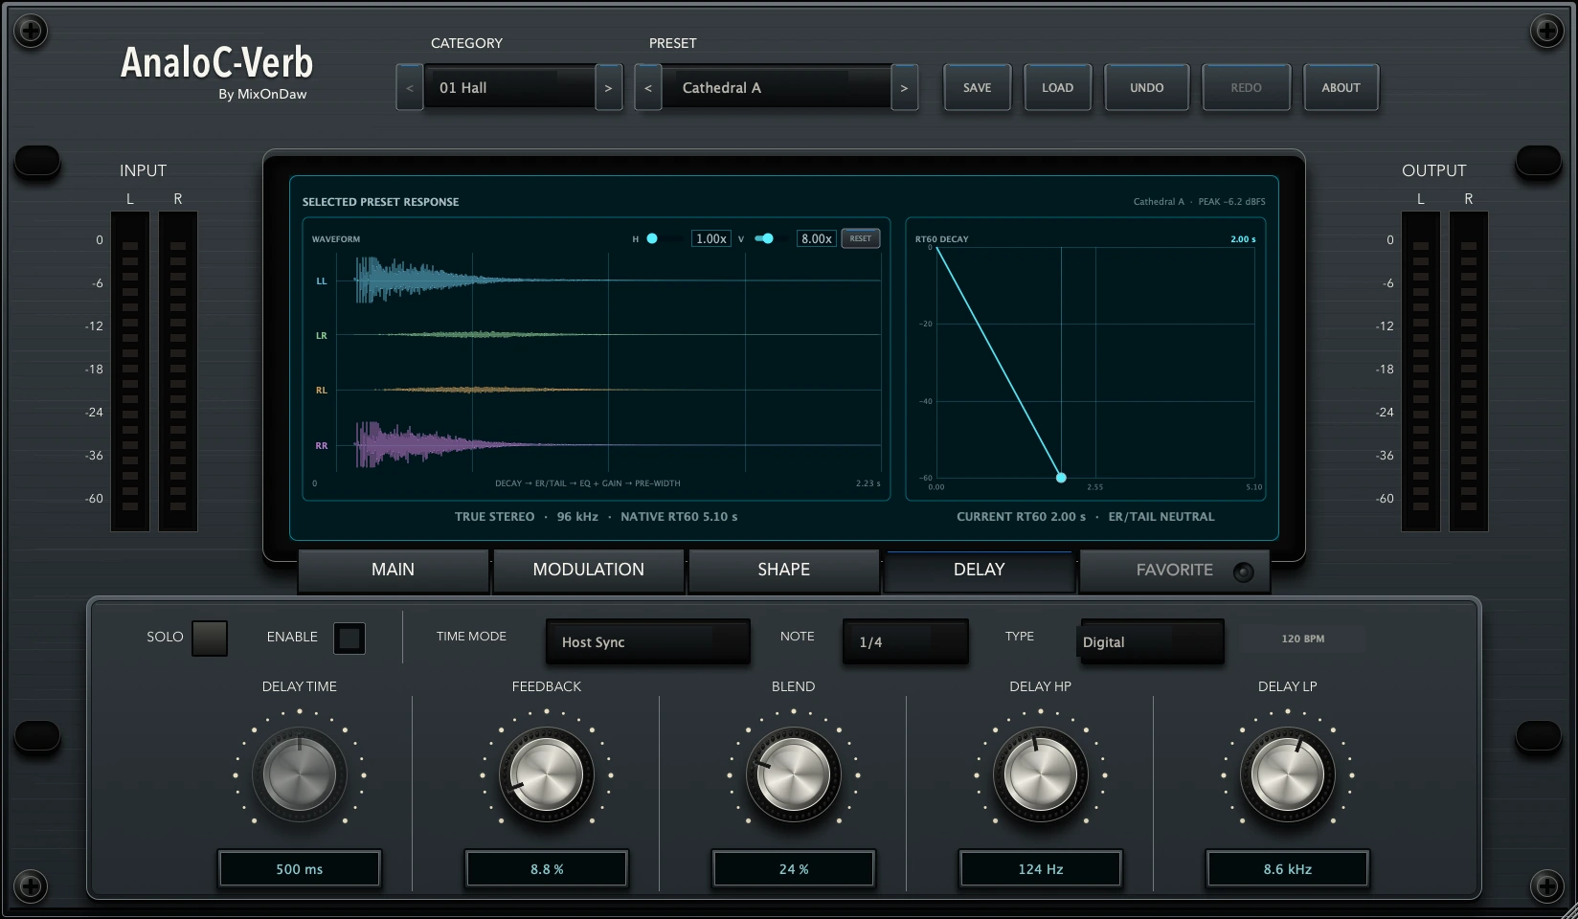This screenshot has width=1578, height=919.
Task: Click the 1.00x horizontal zoom value
Action: (x=711, y=238)
